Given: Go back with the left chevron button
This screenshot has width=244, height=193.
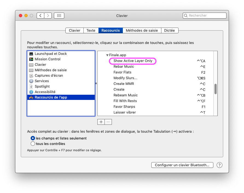Looking at the screenshot, I should pyautogui.click(x=40, y=16).
